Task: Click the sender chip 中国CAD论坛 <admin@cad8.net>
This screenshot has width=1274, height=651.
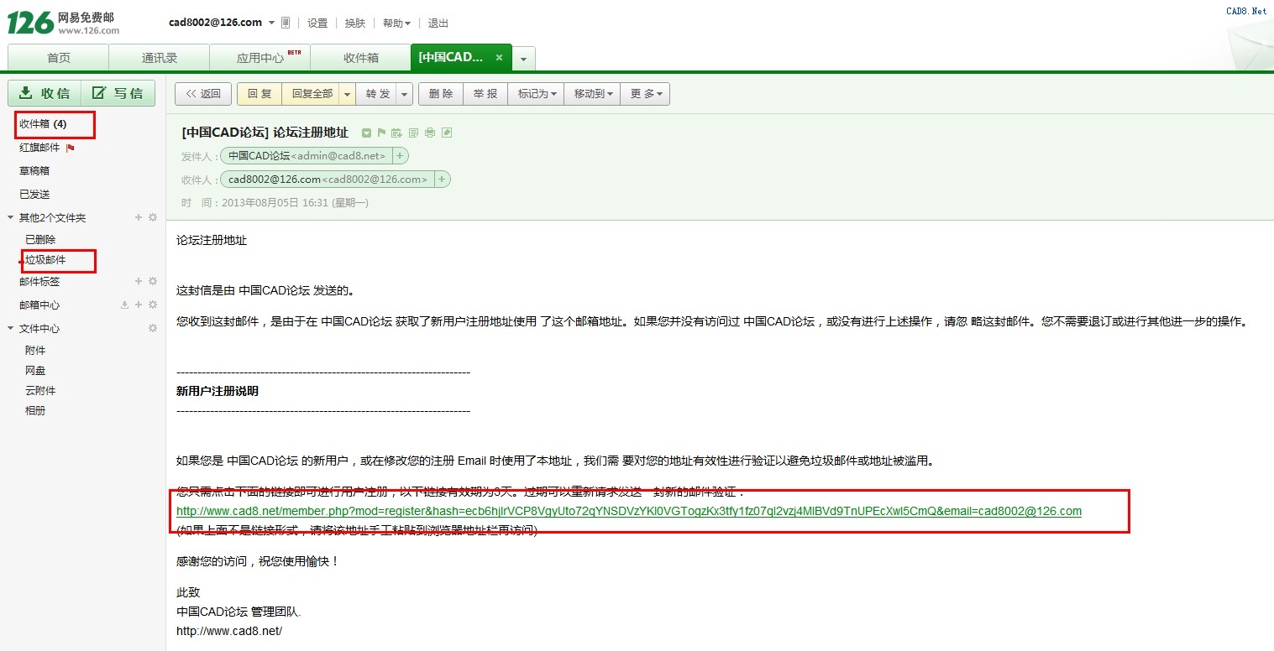Action: point(307,156)
